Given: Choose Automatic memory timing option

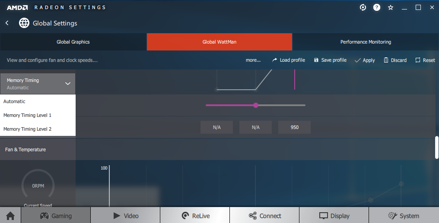Looking at the screenshot, I should [x=38, y=101].
